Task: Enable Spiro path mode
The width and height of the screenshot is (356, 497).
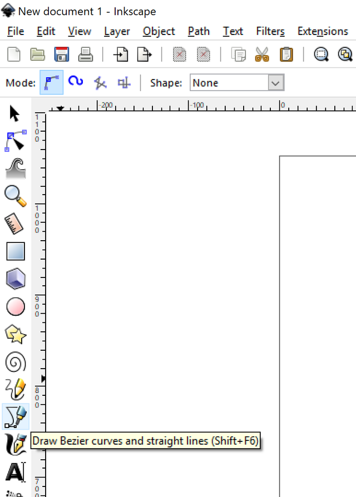Action: click(76, 82)
